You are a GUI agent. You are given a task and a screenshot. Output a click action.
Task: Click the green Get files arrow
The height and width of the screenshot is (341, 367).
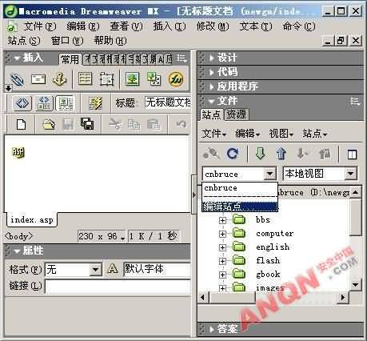coord(260,154)
